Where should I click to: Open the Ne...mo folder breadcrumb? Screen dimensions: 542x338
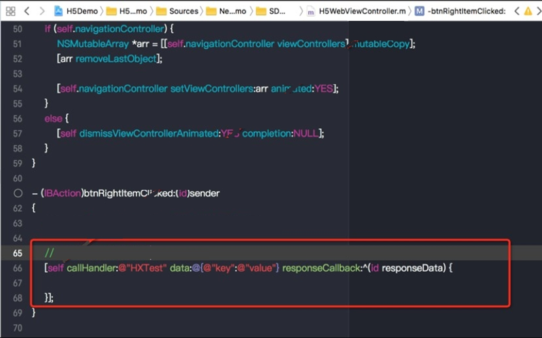click(x=226, y=11)
